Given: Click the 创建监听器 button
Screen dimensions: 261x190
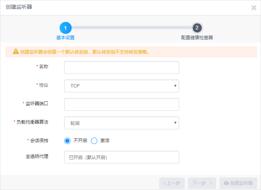Looking at the screenshot, I should pos(238,183).
